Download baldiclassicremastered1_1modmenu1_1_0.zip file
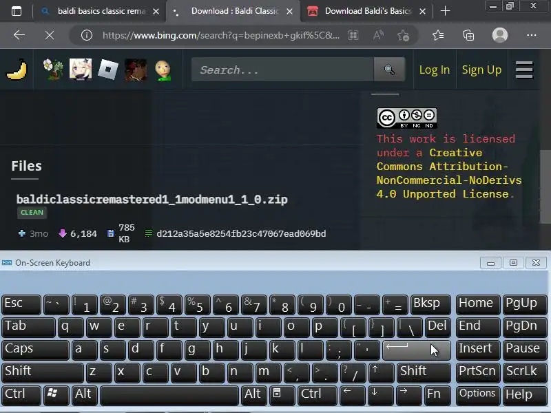Image resolution: width=551 pixels, height=413 pixels. (x=152, y=200)
